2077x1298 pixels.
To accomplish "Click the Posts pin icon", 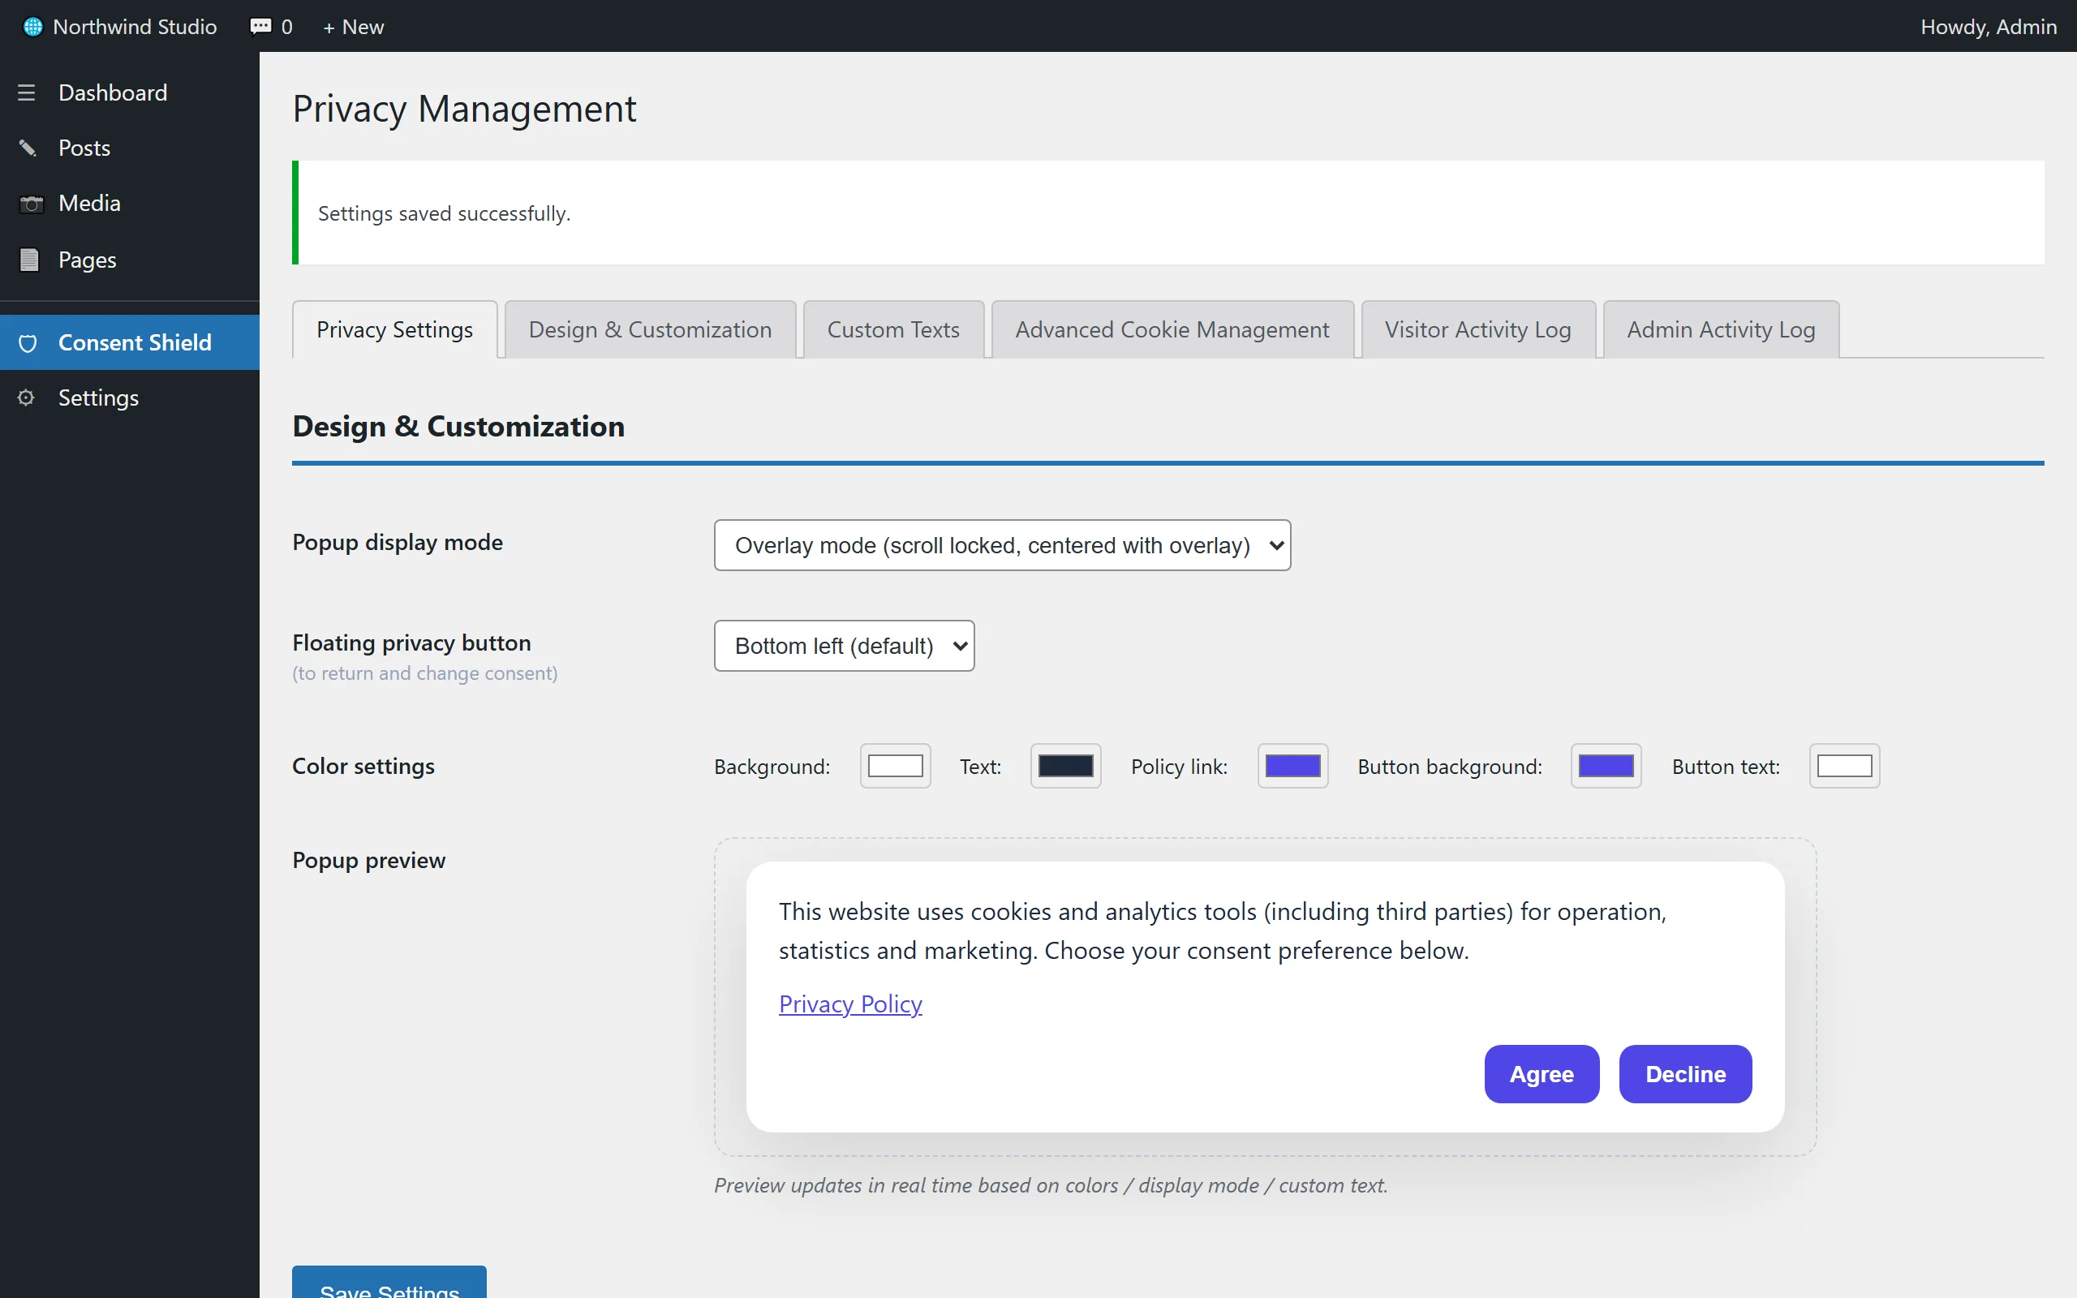I will pos(28,148).
